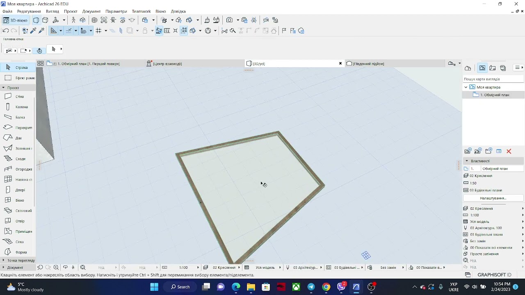The height and width of the screenshot is (295, 525).
Task: Collapse the Проєкт toolbox group
Action: pos(3,88)
